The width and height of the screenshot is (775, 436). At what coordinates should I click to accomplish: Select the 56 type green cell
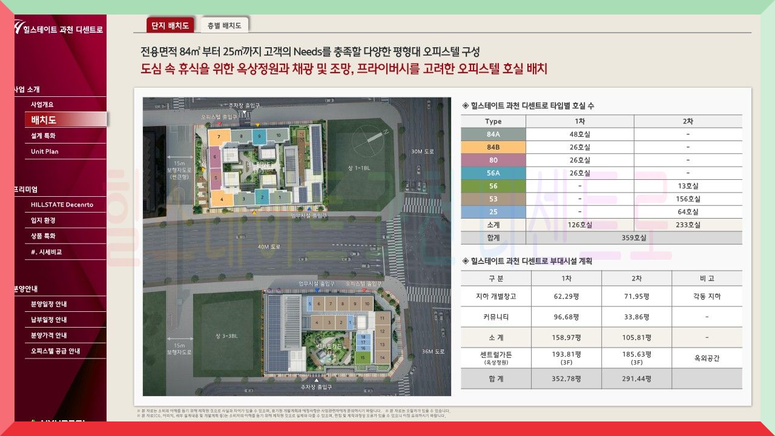(493, 186)
